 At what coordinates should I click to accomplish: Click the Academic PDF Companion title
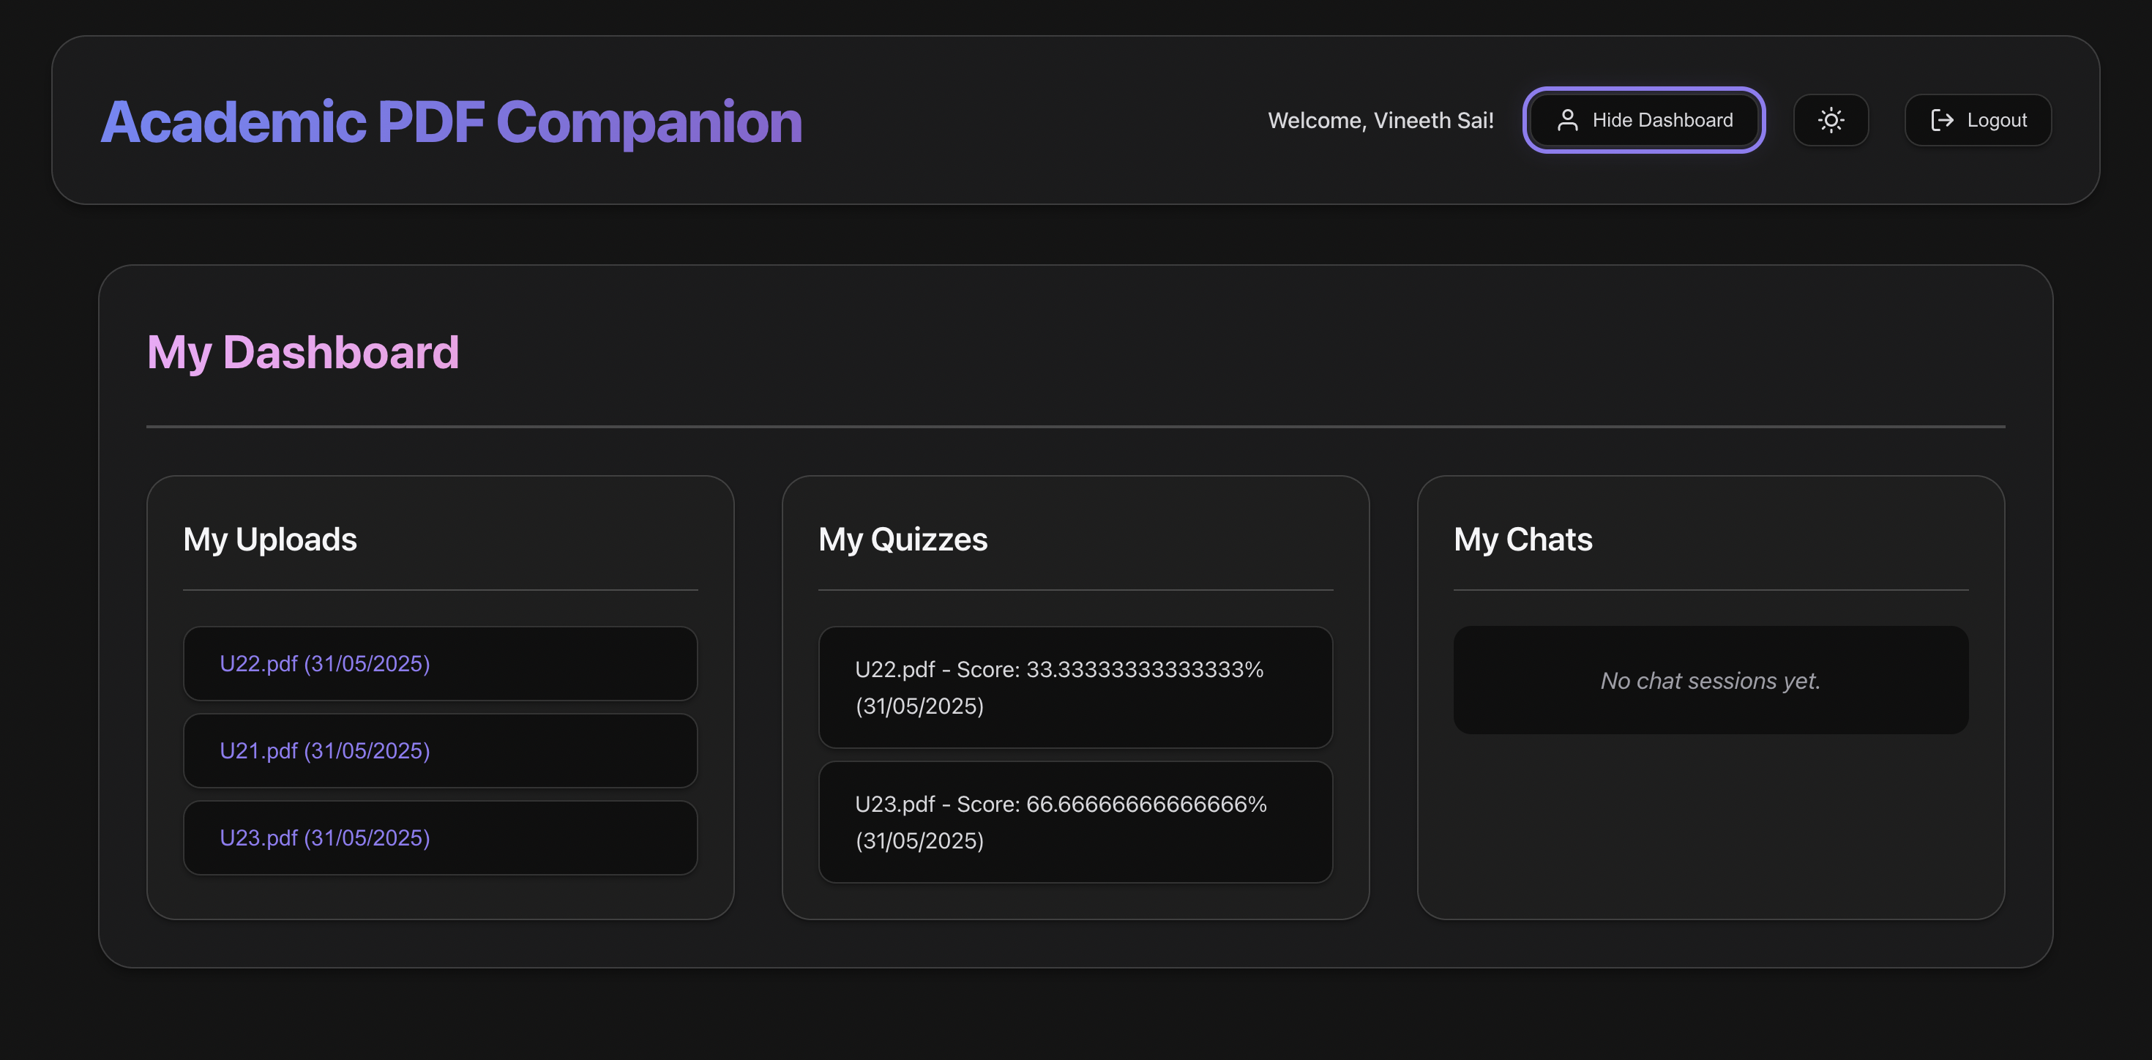(451, 122)
